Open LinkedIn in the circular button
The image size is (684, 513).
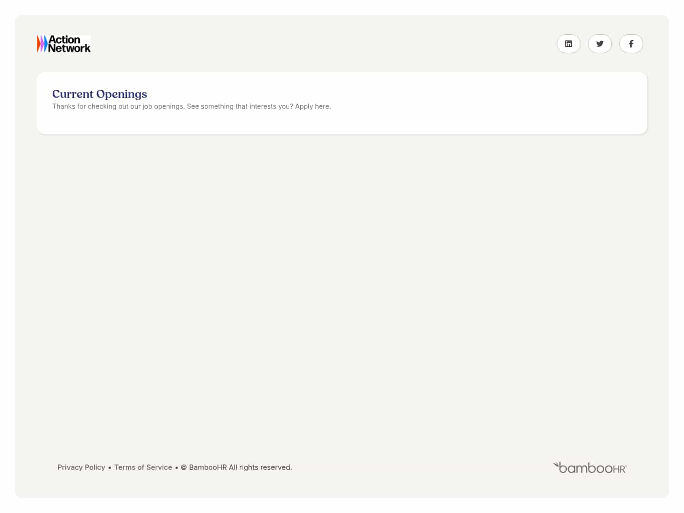pyautogui.click(x=568, y=43)
